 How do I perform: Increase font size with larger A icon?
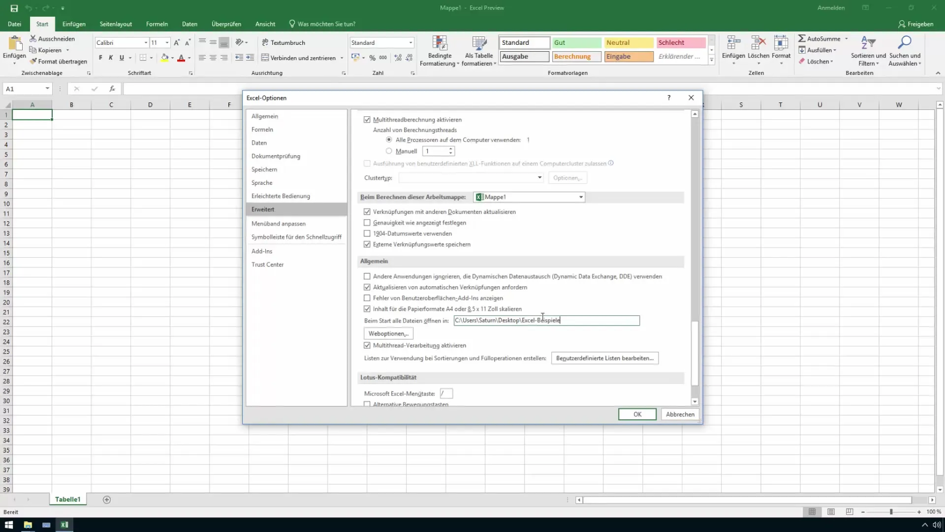(x=177, y=43)
